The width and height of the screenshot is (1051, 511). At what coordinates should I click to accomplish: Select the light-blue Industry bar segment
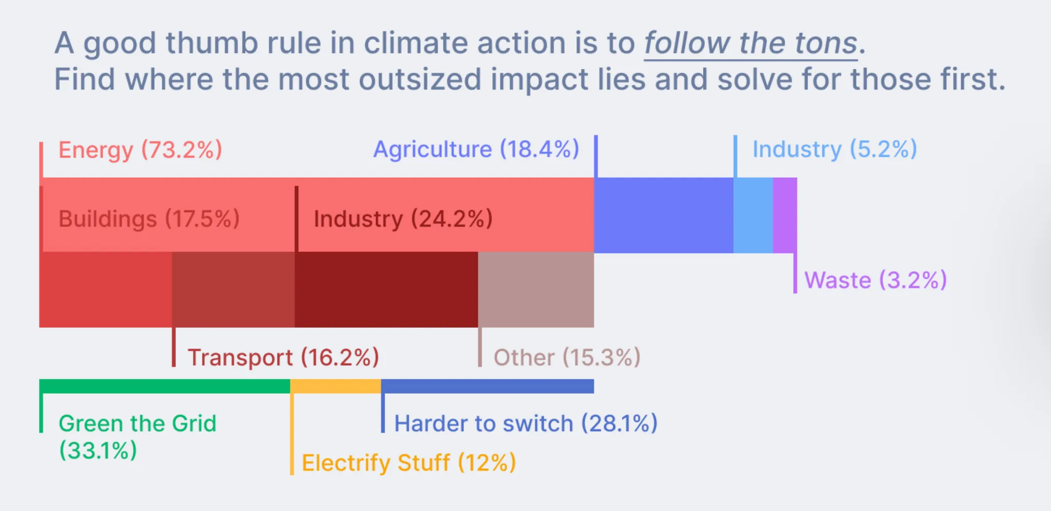pyautogui.click(x=753, y=215)
